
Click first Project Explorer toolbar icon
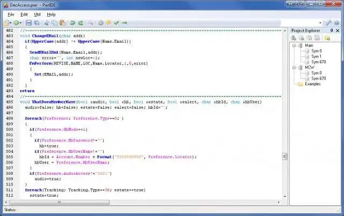click(293, 38)
